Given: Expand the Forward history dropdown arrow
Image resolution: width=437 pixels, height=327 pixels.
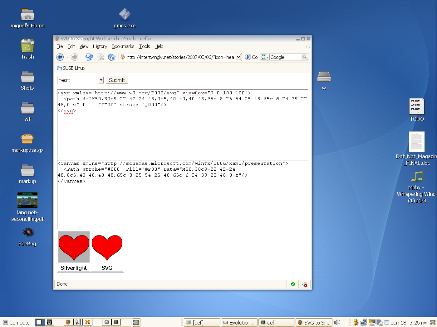Looking at the screenshot, I should 82,57.
